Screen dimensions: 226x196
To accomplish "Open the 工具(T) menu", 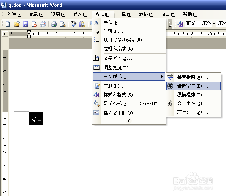I will click(125, 14).
